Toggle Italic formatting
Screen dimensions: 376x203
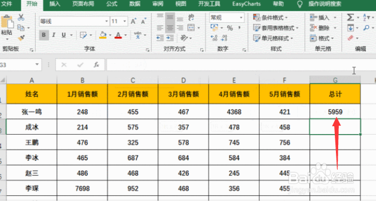coord(54,35)
